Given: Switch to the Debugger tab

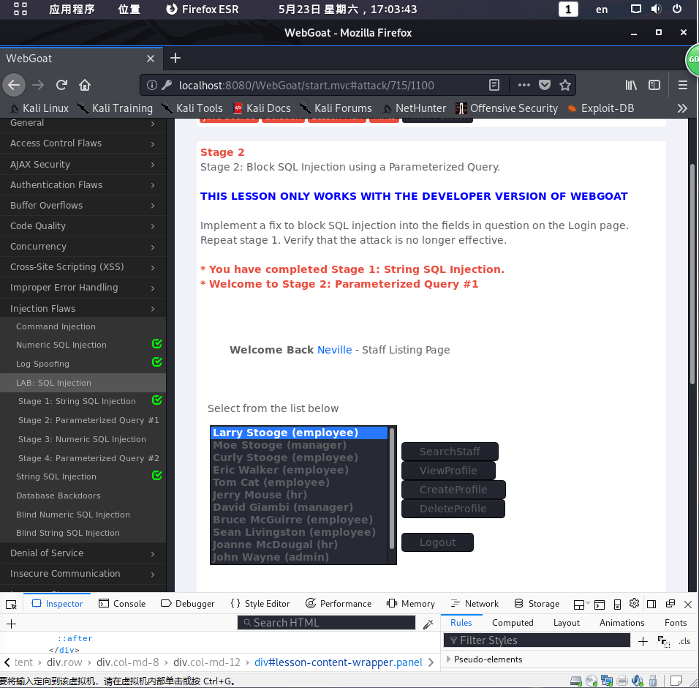Looking at the screenshot, I should 188,604.
